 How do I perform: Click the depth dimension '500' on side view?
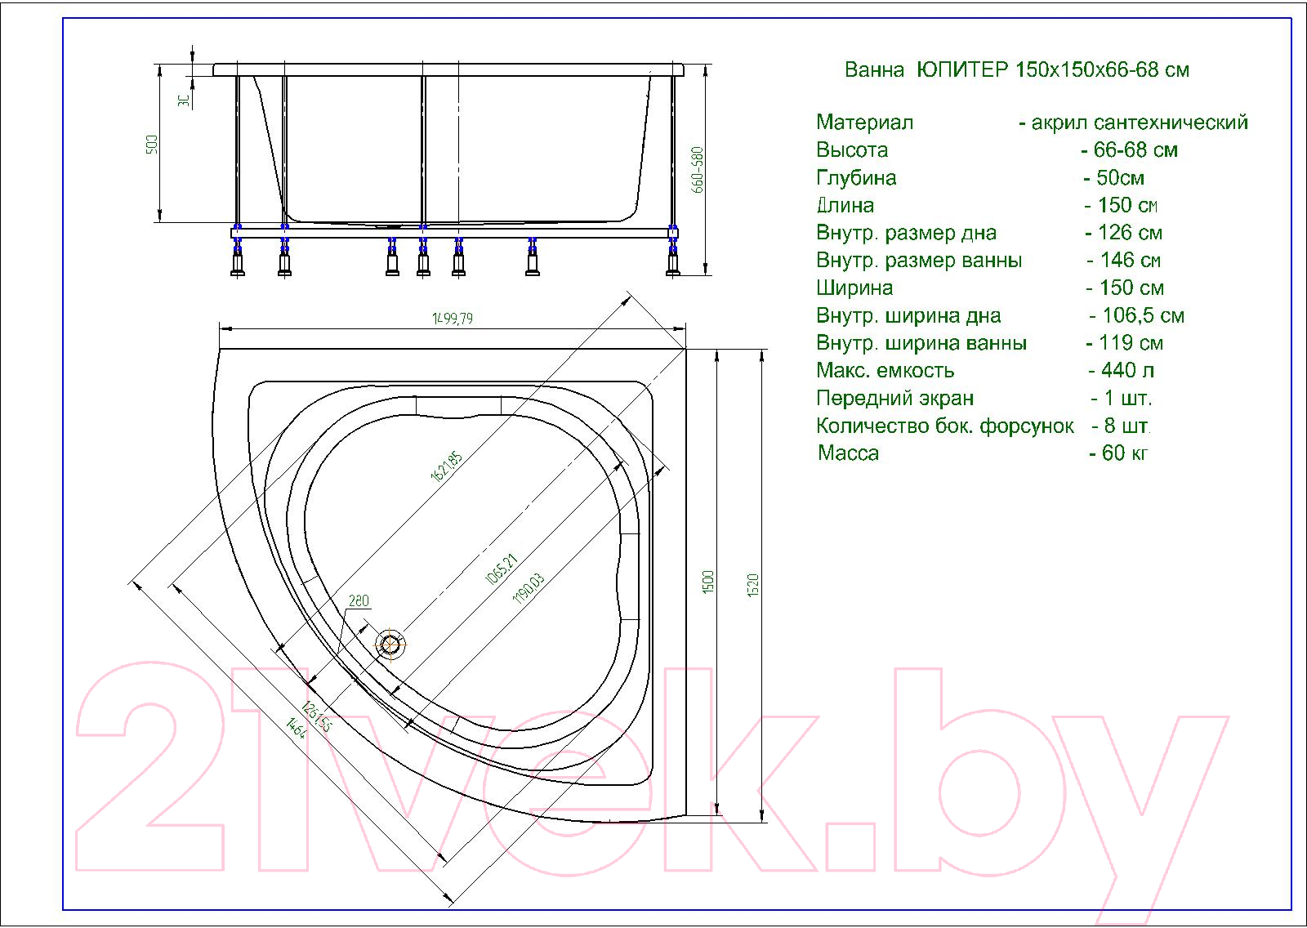pos(152,145)
